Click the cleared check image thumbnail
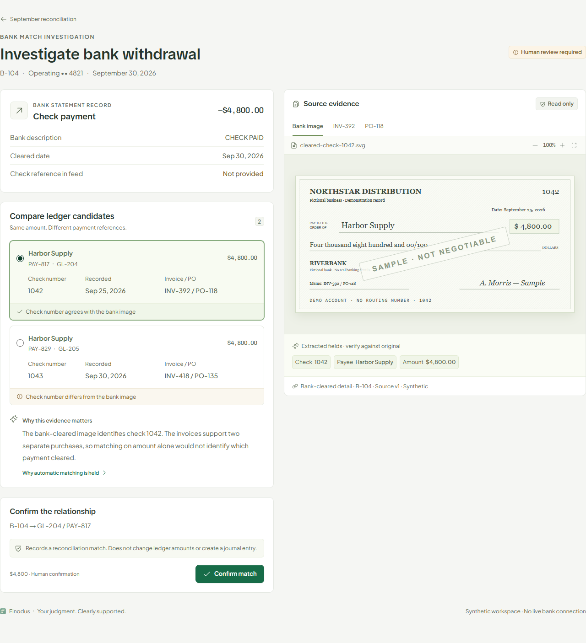 pos(435,244)
